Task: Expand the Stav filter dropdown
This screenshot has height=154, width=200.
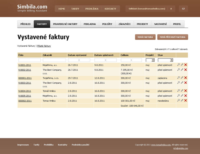Action: click(x=171, y=60)
